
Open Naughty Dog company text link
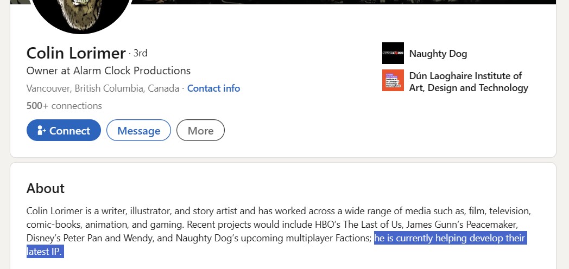click(438, 54)
